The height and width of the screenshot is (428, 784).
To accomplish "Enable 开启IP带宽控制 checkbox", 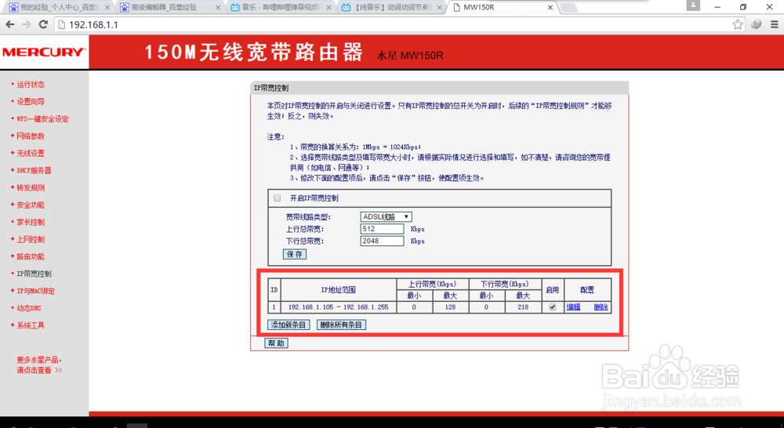I will coord(277,198).
